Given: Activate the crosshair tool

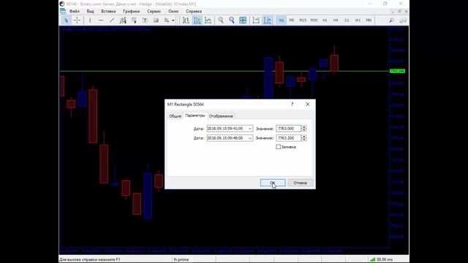Looking at the screenshot, I should [x=77, y=20].
